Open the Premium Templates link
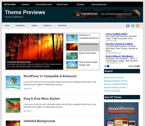Viewport: 145px width, 126px height. [x=112, y=91]
